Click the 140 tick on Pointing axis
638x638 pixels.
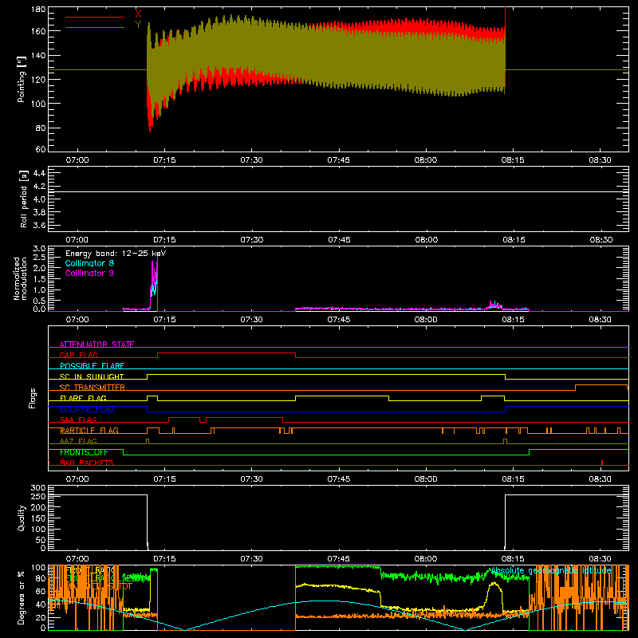(x=38, y=55)
